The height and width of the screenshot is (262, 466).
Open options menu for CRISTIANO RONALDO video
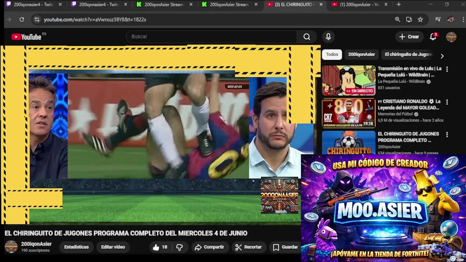(447, 102)
